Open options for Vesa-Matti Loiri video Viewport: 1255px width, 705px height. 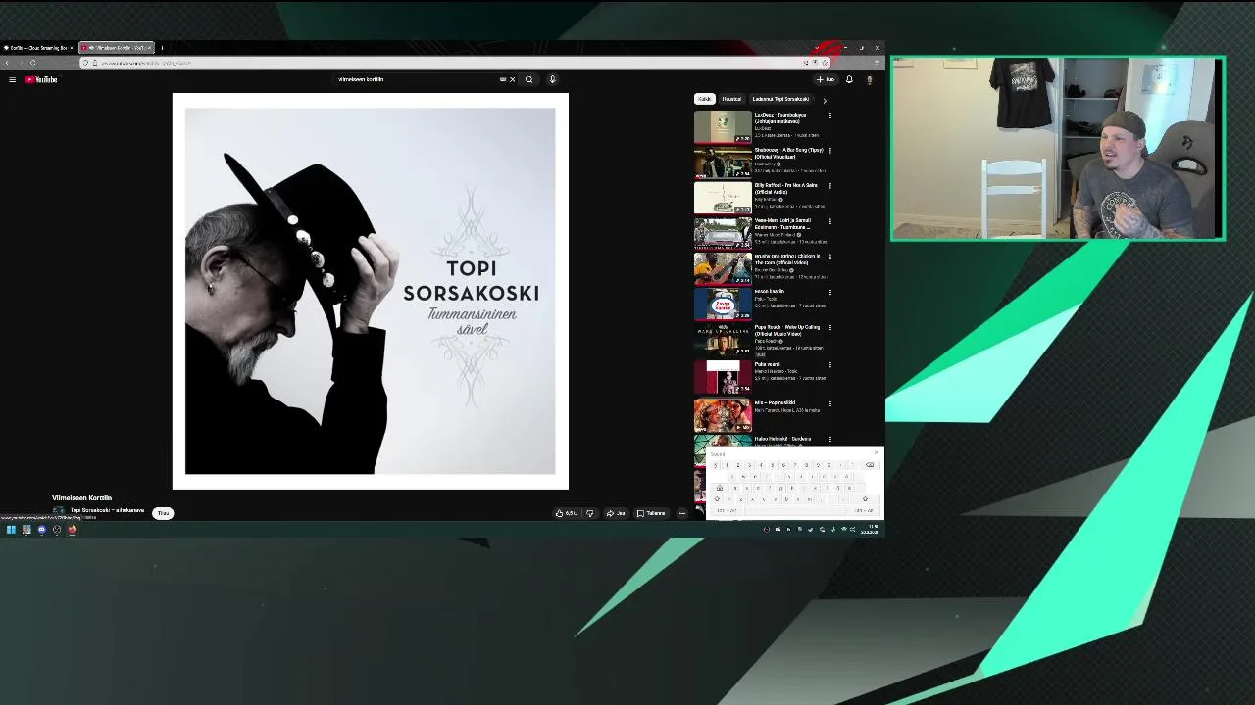click(829, 221)
